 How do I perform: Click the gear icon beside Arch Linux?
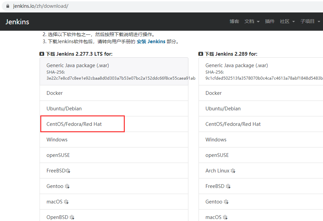233,171
